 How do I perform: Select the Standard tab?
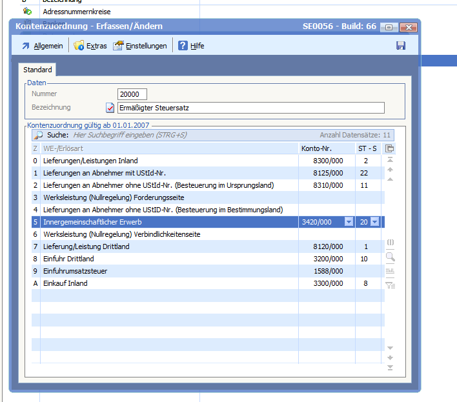pyautogui.click(x=37, y=70)
